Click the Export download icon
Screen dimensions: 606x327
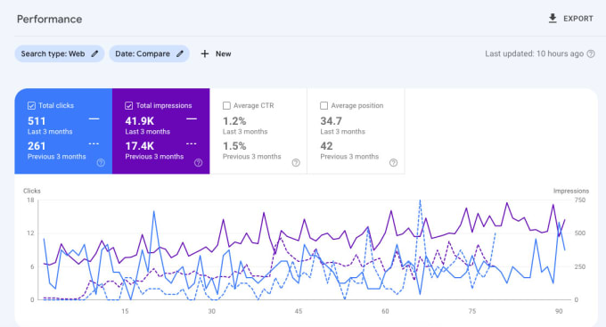pyautogui.click(x=553, y=18)
